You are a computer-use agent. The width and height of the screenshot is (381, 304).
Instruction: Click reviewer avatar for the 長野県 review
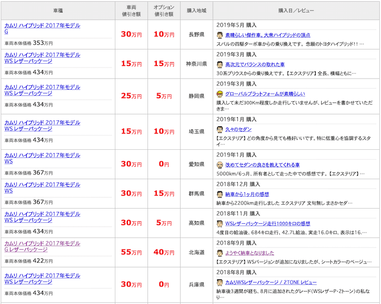[x=220, y=35]
